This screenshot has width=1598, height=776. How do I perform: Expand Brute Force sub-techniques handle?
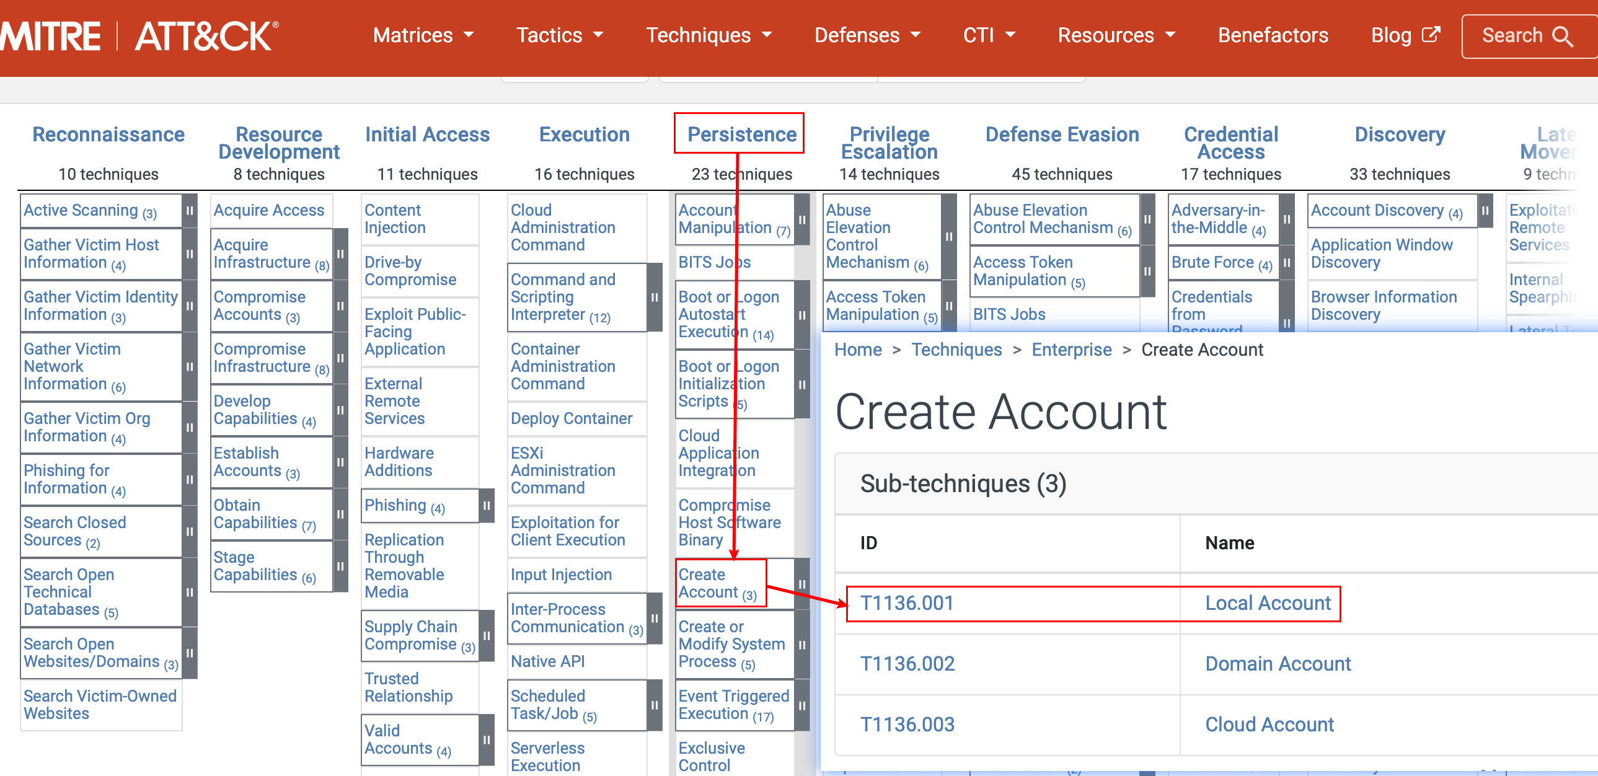(1287, 263)
